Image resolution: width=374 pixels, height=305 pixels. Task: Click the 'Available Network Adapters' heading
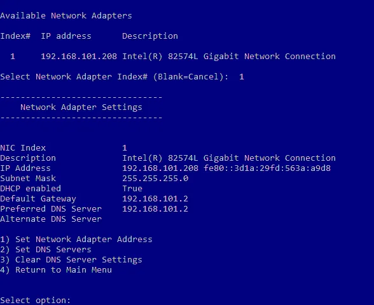click(x=66, y=16)
